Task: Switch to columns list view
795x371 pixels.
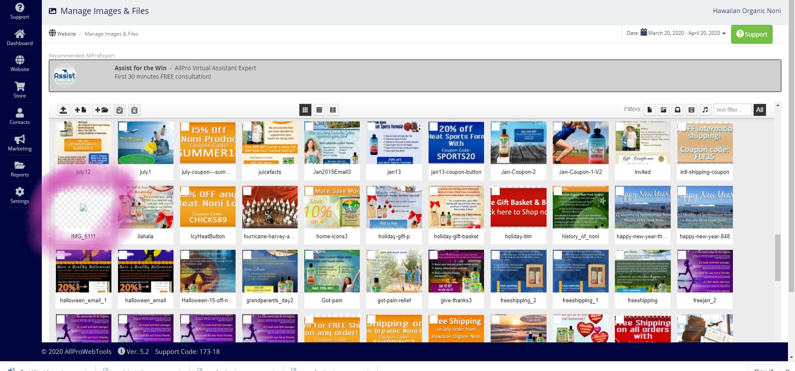Action: [333, 110]
